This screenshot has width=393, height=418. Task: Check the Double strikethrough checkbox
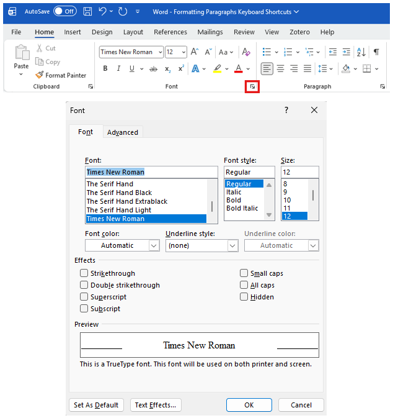point(84,284)
